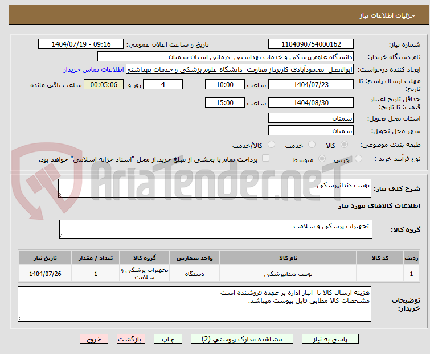
Task: Click the 'تعداد / مقدار' column header
Action: click(96, 258)
